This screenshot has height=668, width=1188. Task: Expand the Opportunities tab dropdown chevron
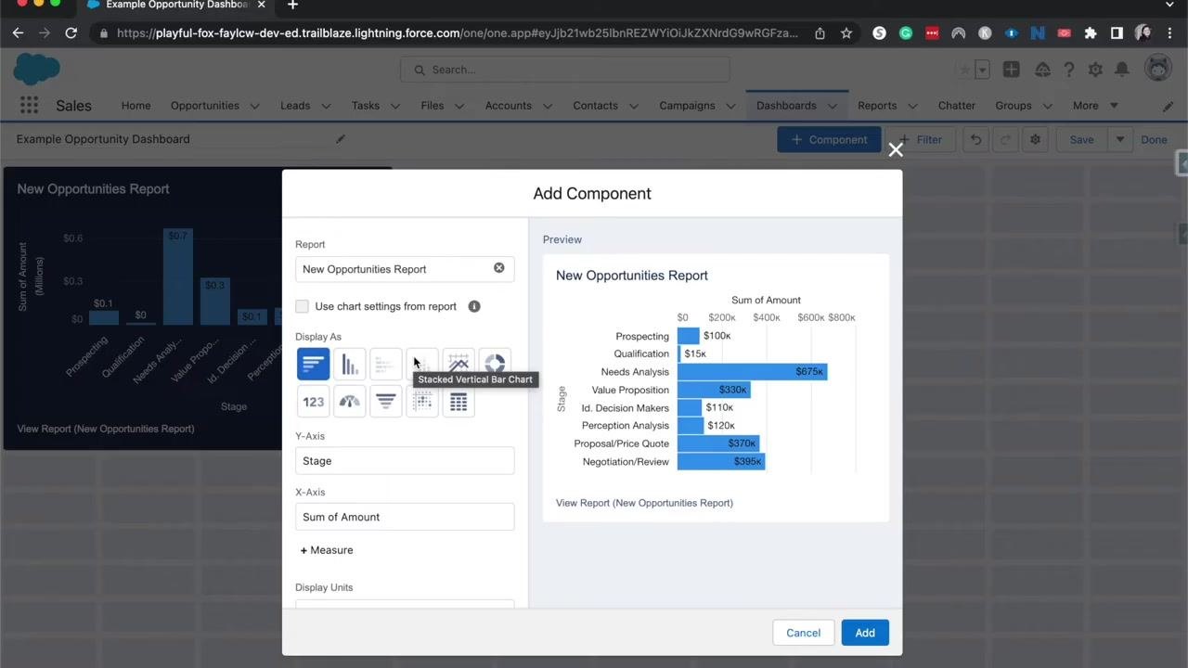pos(254,106)
